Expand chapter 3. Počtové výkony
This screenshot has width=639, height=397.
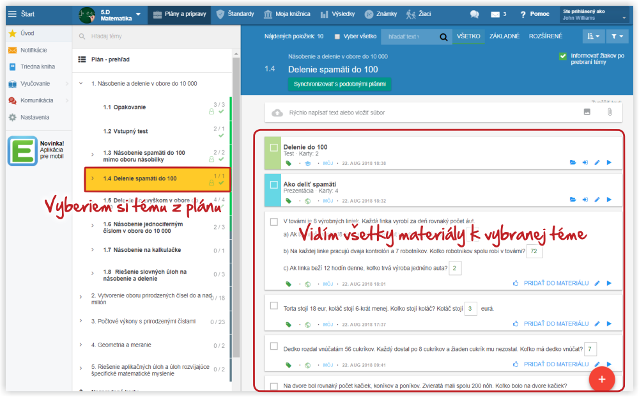coord(81,321)
